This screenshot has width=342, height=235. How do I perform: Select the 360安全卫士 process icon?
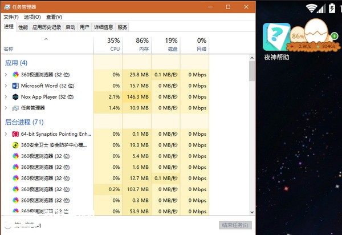pos(15,145)
